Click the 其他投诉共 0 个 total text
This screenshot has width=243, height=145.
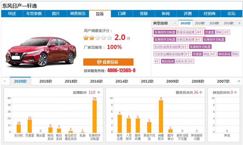[225, 93]
